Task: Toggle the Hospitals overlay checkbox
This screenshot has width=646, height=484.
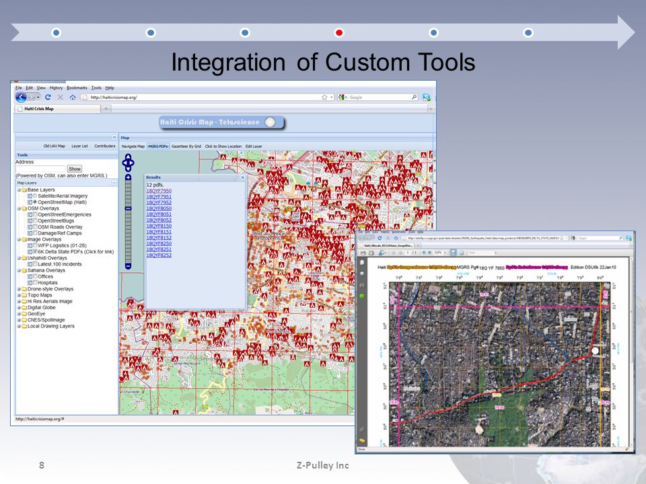Action: click(35, 283)
